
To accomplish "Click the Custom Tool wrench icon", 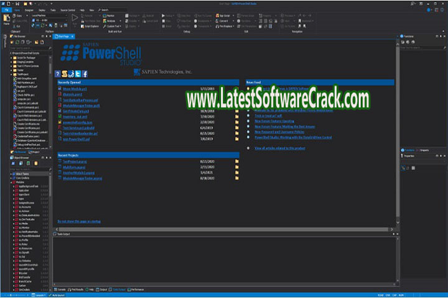I will tap(105, 26).
